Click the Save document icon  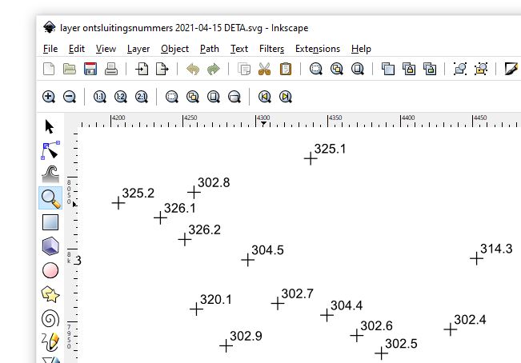coord(90,69)
